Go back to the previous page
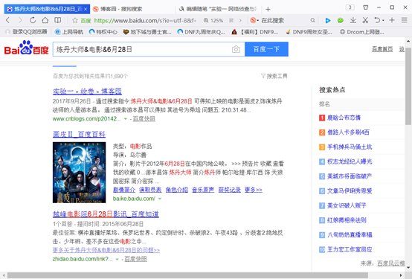The image size is (412, 279). 7,20
